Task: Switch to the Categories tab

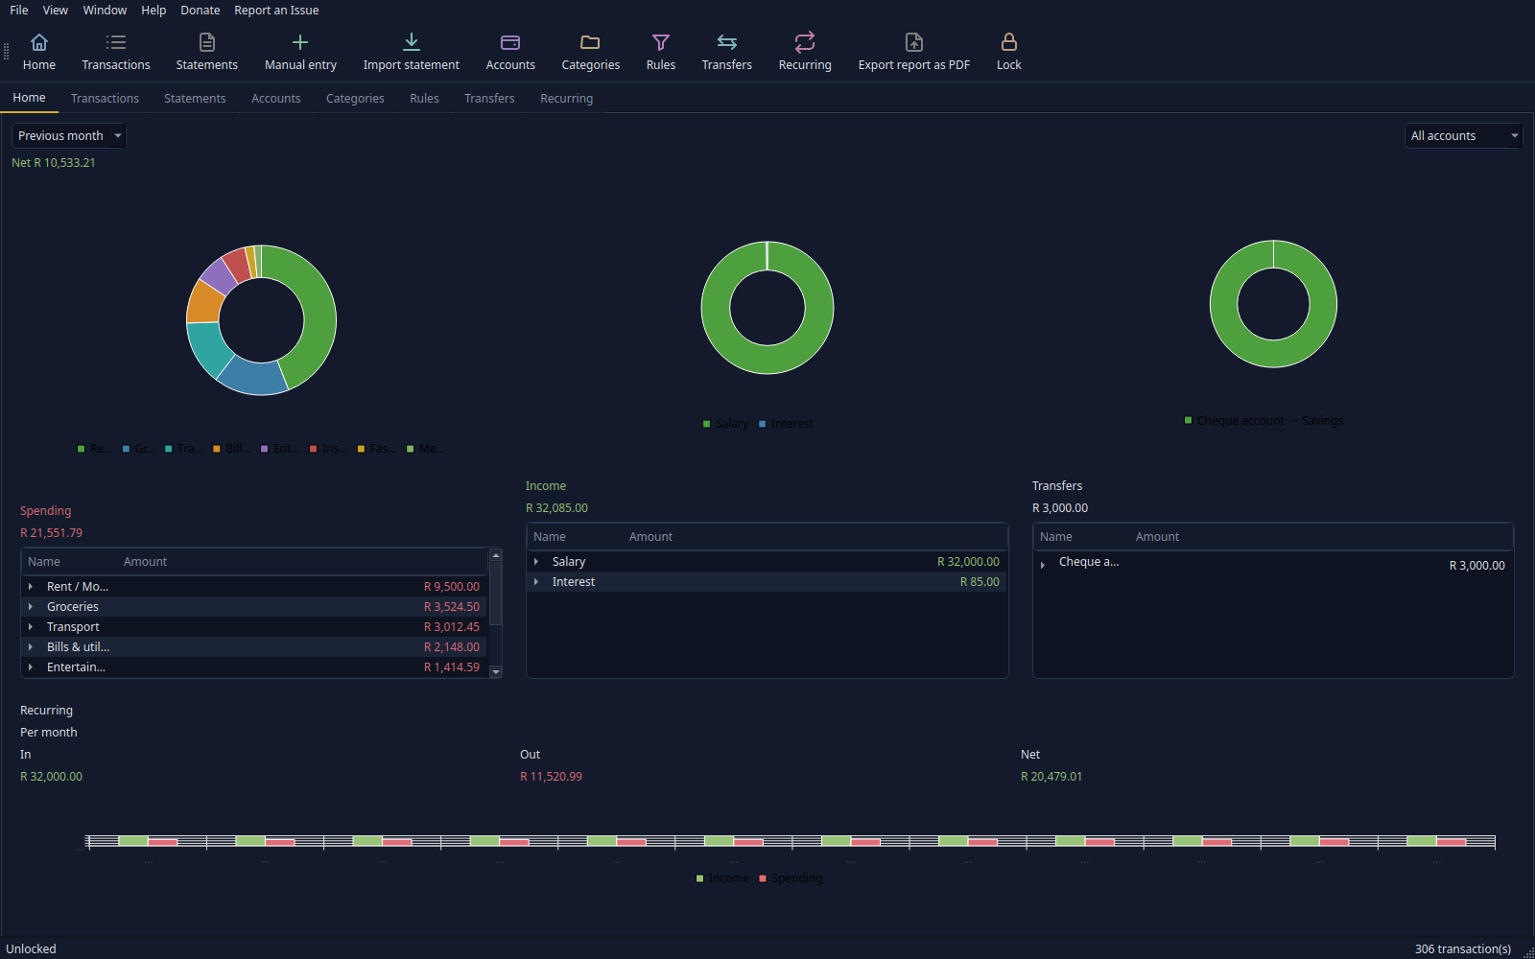Action: (x=355, y=99)
